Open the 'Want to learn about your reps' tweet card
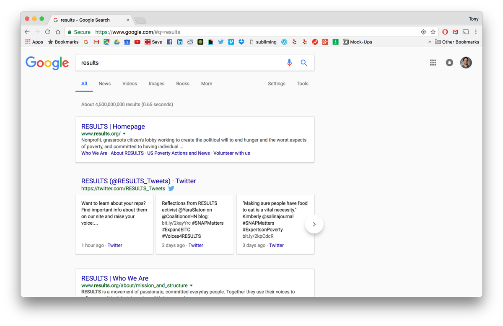503x326 pixels. tap(114, 224)
